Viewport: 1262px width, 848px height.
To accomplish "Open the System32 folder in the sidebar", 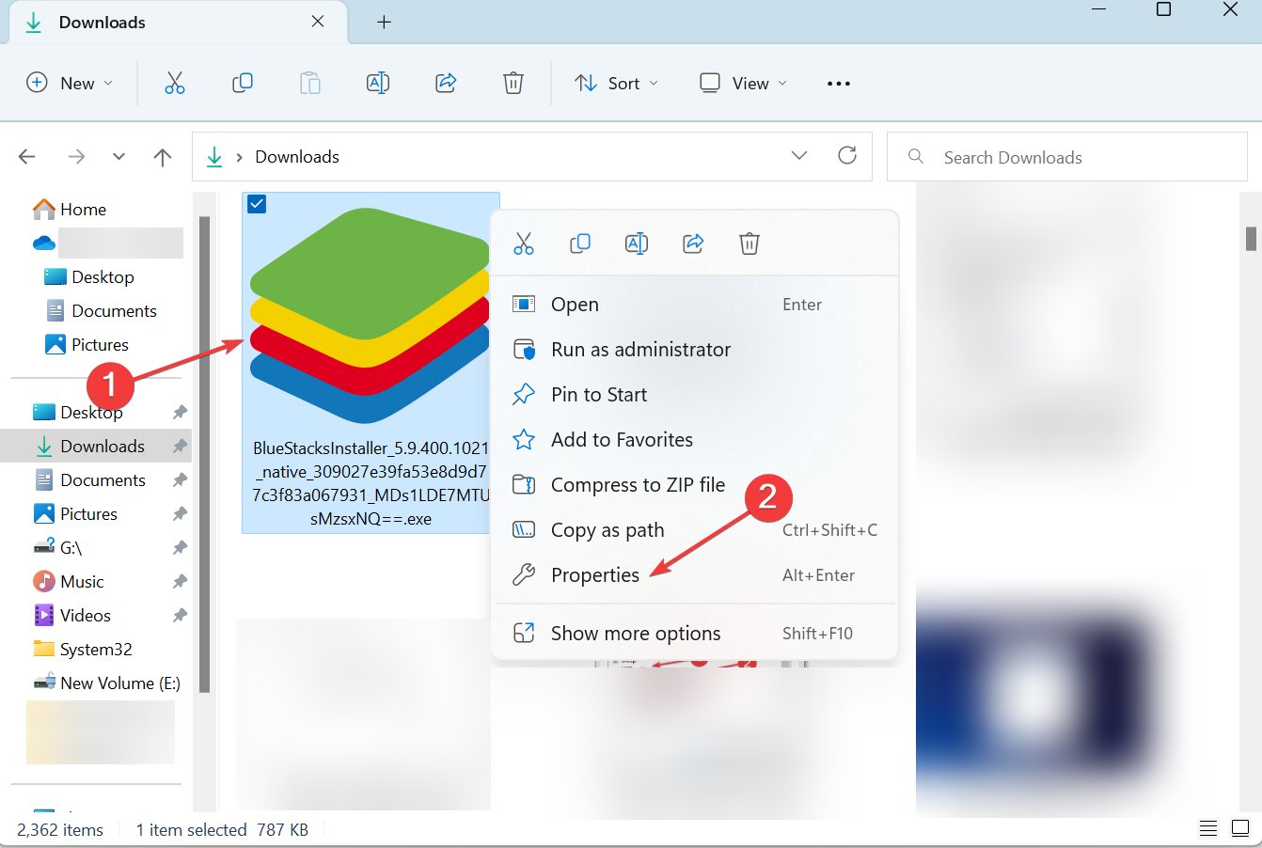I will (96, 649).
